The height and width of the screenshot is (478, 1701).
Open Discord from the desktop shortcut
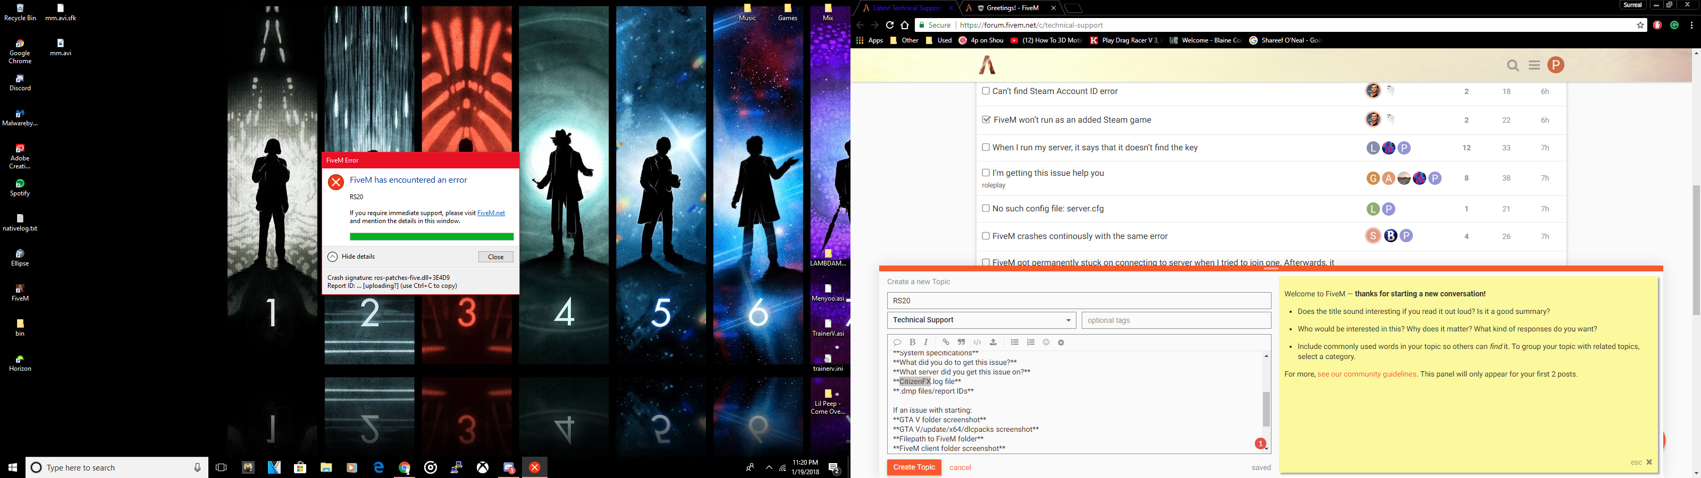pos(20,82)
